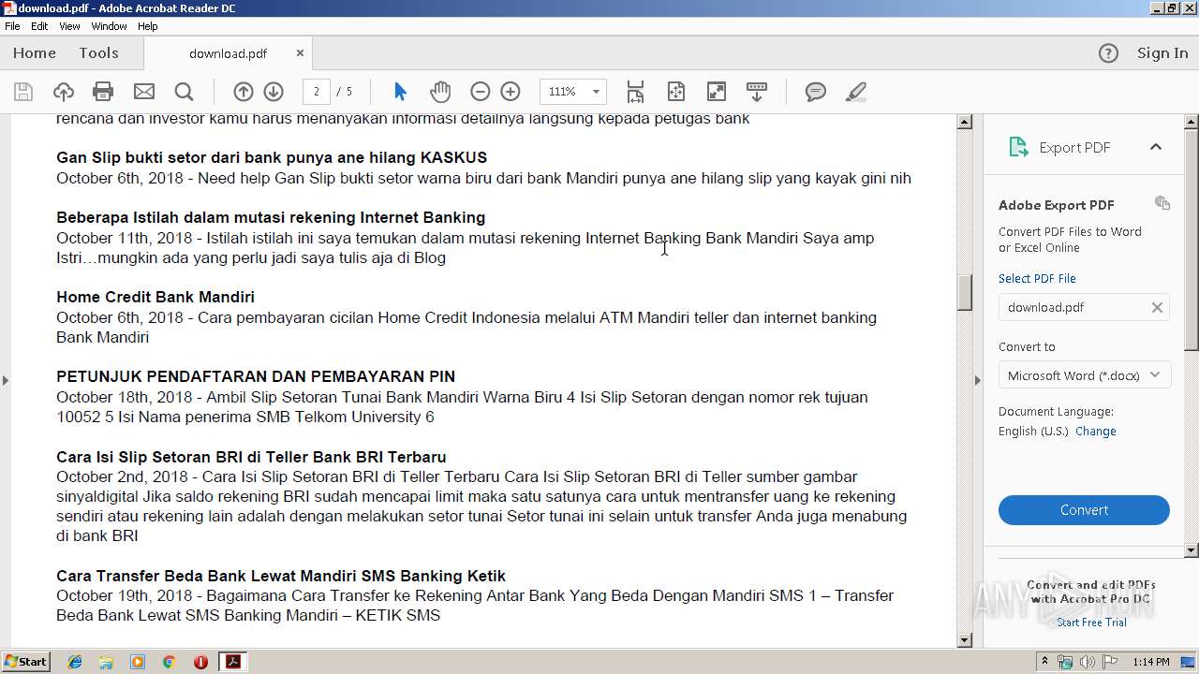Click the system tray volume icon
Viewport: 1199px width, 674px height.
coord(1087,662)
